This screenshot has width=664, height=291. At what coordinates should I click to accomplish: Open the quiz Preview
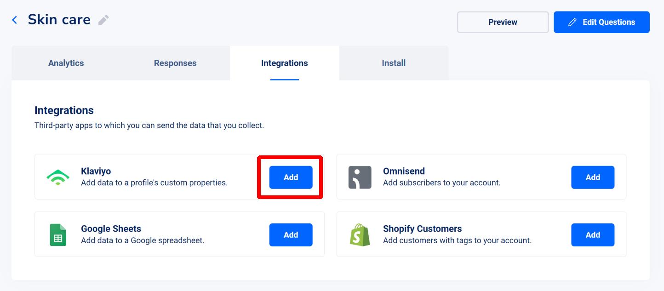tap(503, 22)
